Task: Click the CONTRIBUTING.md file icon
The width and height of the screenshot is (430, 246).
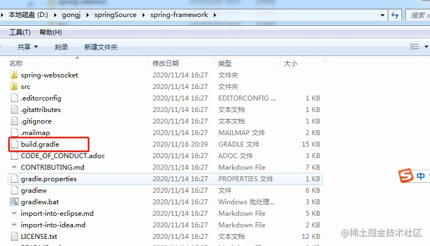Action: tap(14, 167)
